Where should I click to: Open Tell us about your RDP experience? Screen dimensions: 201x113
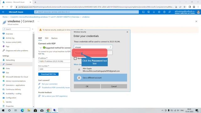(x=54, y=96)
